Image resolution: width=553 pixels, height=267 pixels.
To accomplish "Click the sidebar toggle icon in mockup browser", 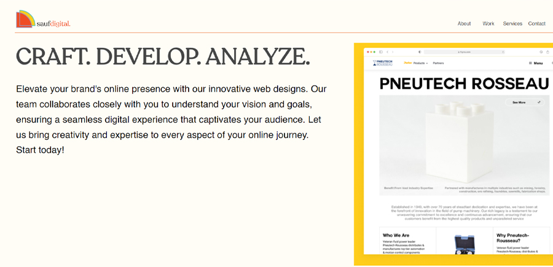I will [381, 52].
